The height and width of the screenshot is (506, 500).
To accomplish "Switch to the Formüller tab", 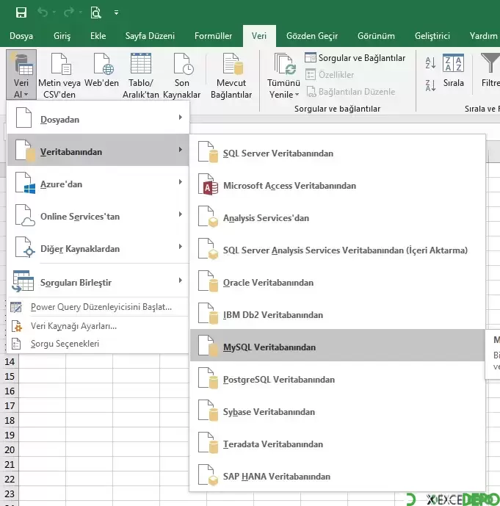I will point(213,36).
